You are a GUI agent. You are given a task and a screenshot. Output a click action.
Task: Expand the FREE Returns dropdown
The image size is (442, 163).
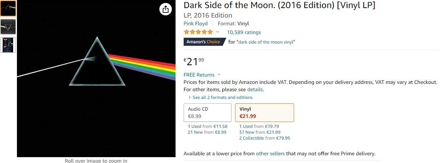pyautogui.click(x=219, y=75)
